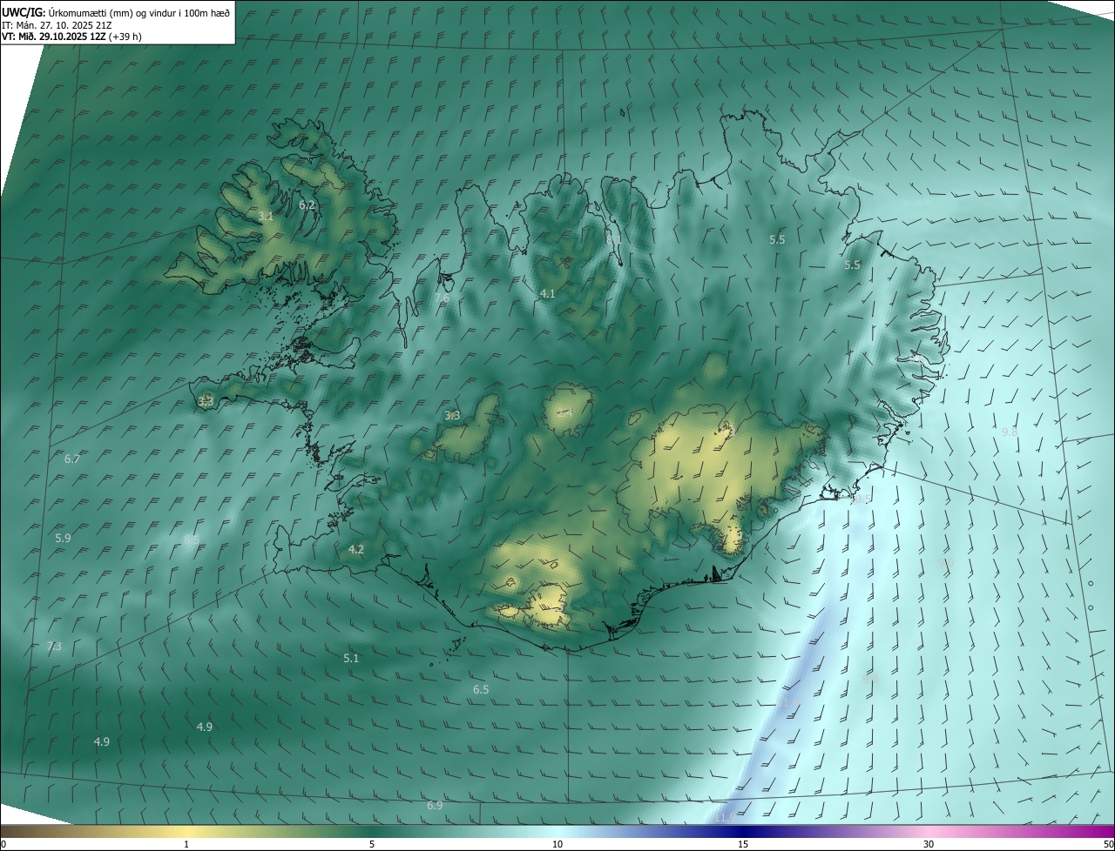1115x851 pixels.
Task: Click the 6.2 value label in the Westfjords
Action: (x=307, y=204)
